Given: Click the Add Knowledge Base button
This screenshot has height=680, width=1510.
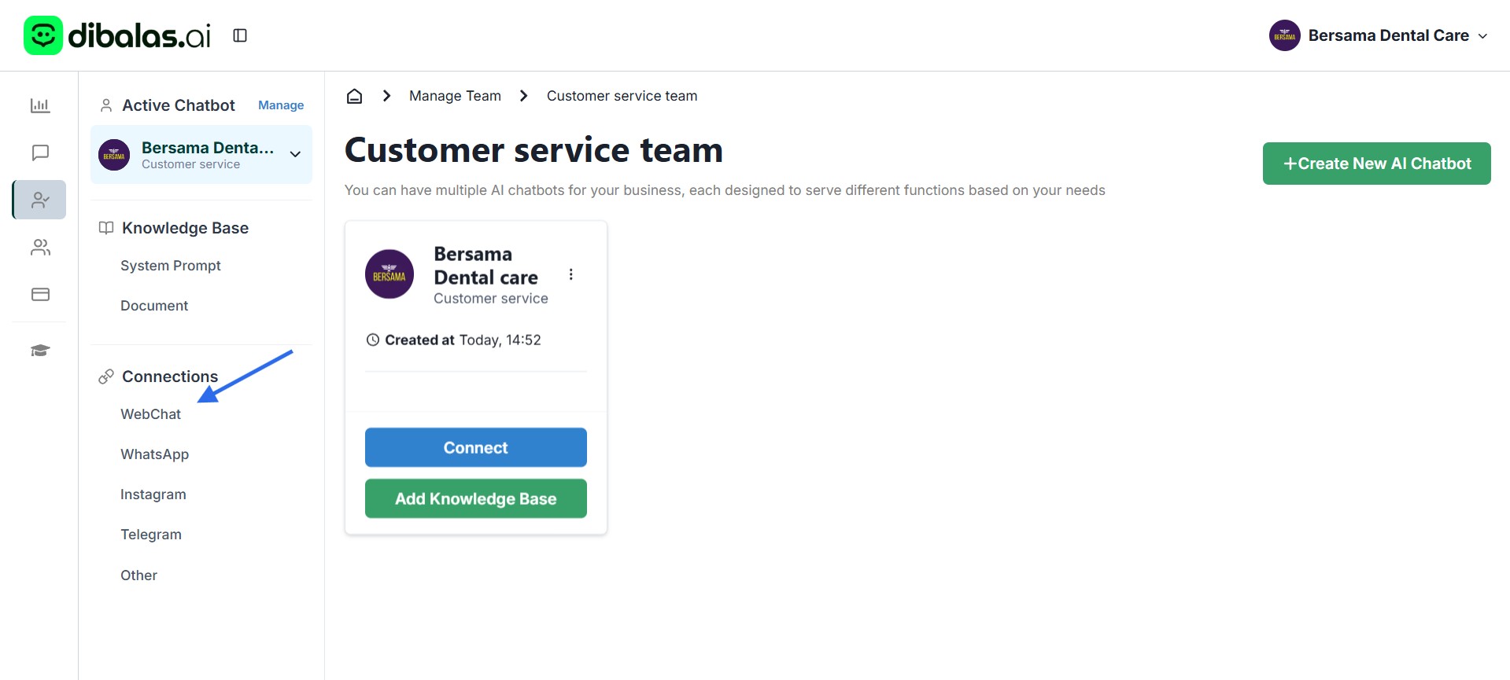Looking at the screenshot, I should [x=475, y=498].
